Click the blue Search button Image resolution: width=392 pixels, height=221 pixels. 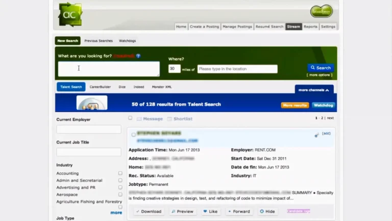(321, 68)
